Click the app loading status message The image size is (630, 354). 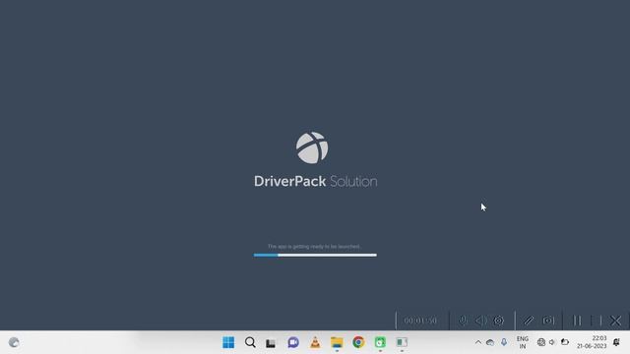[x=314, y=247]
